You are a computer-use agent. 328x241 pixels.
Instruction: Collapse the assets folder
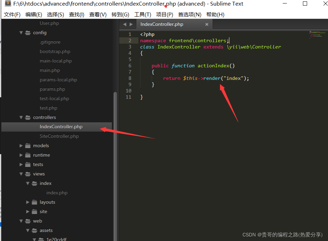tap(28, 231)
